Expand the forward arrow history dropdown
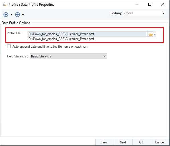 click(x=23, y=15)
